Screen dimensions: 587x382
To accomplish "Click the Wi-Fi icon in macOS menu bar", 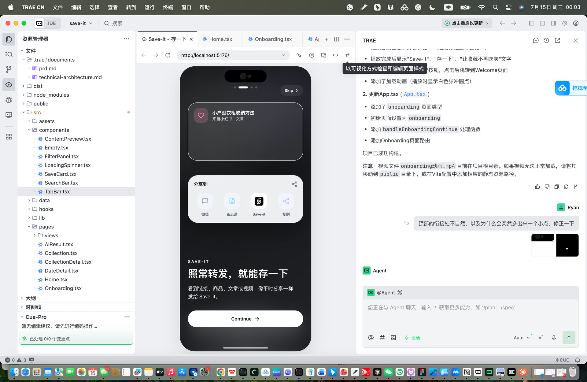I will [482, 7].
